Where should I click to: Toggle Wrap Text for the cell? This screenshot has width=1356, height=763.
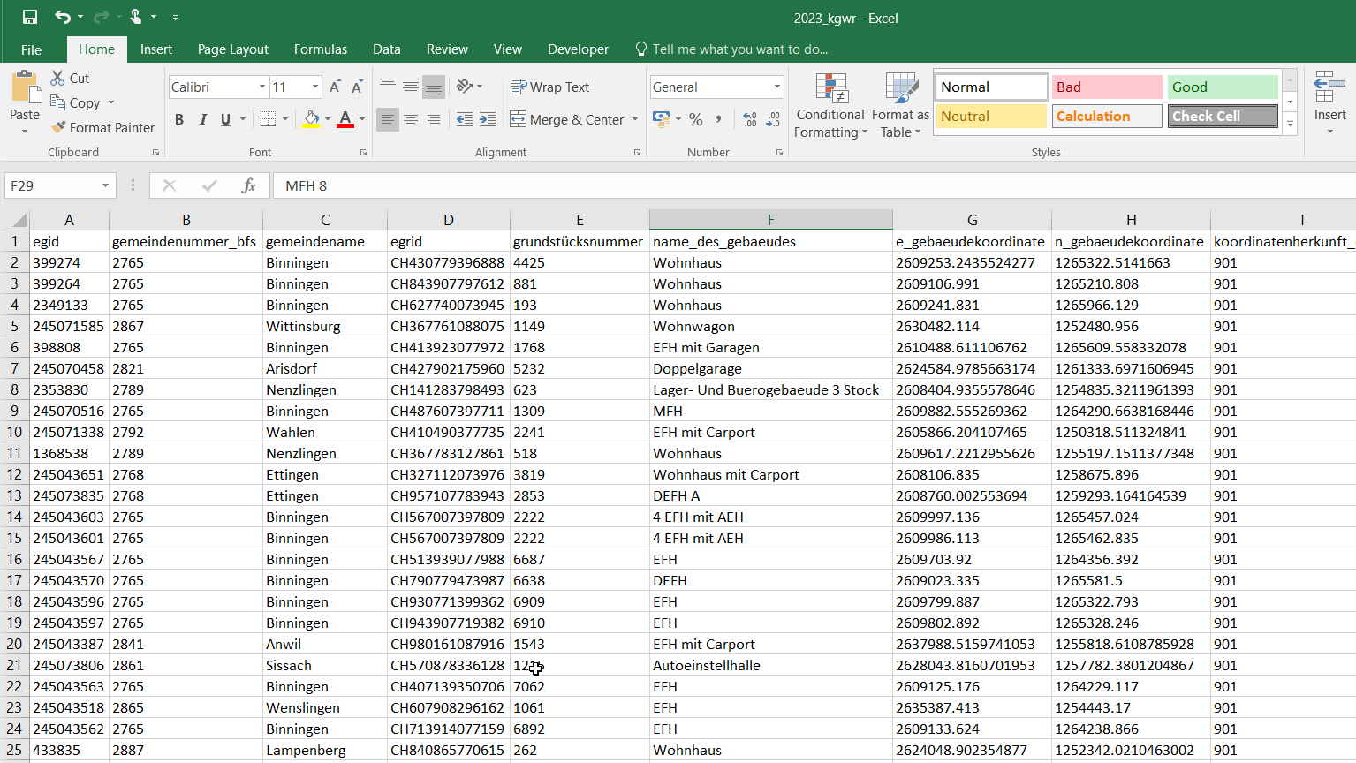(549, 87)
